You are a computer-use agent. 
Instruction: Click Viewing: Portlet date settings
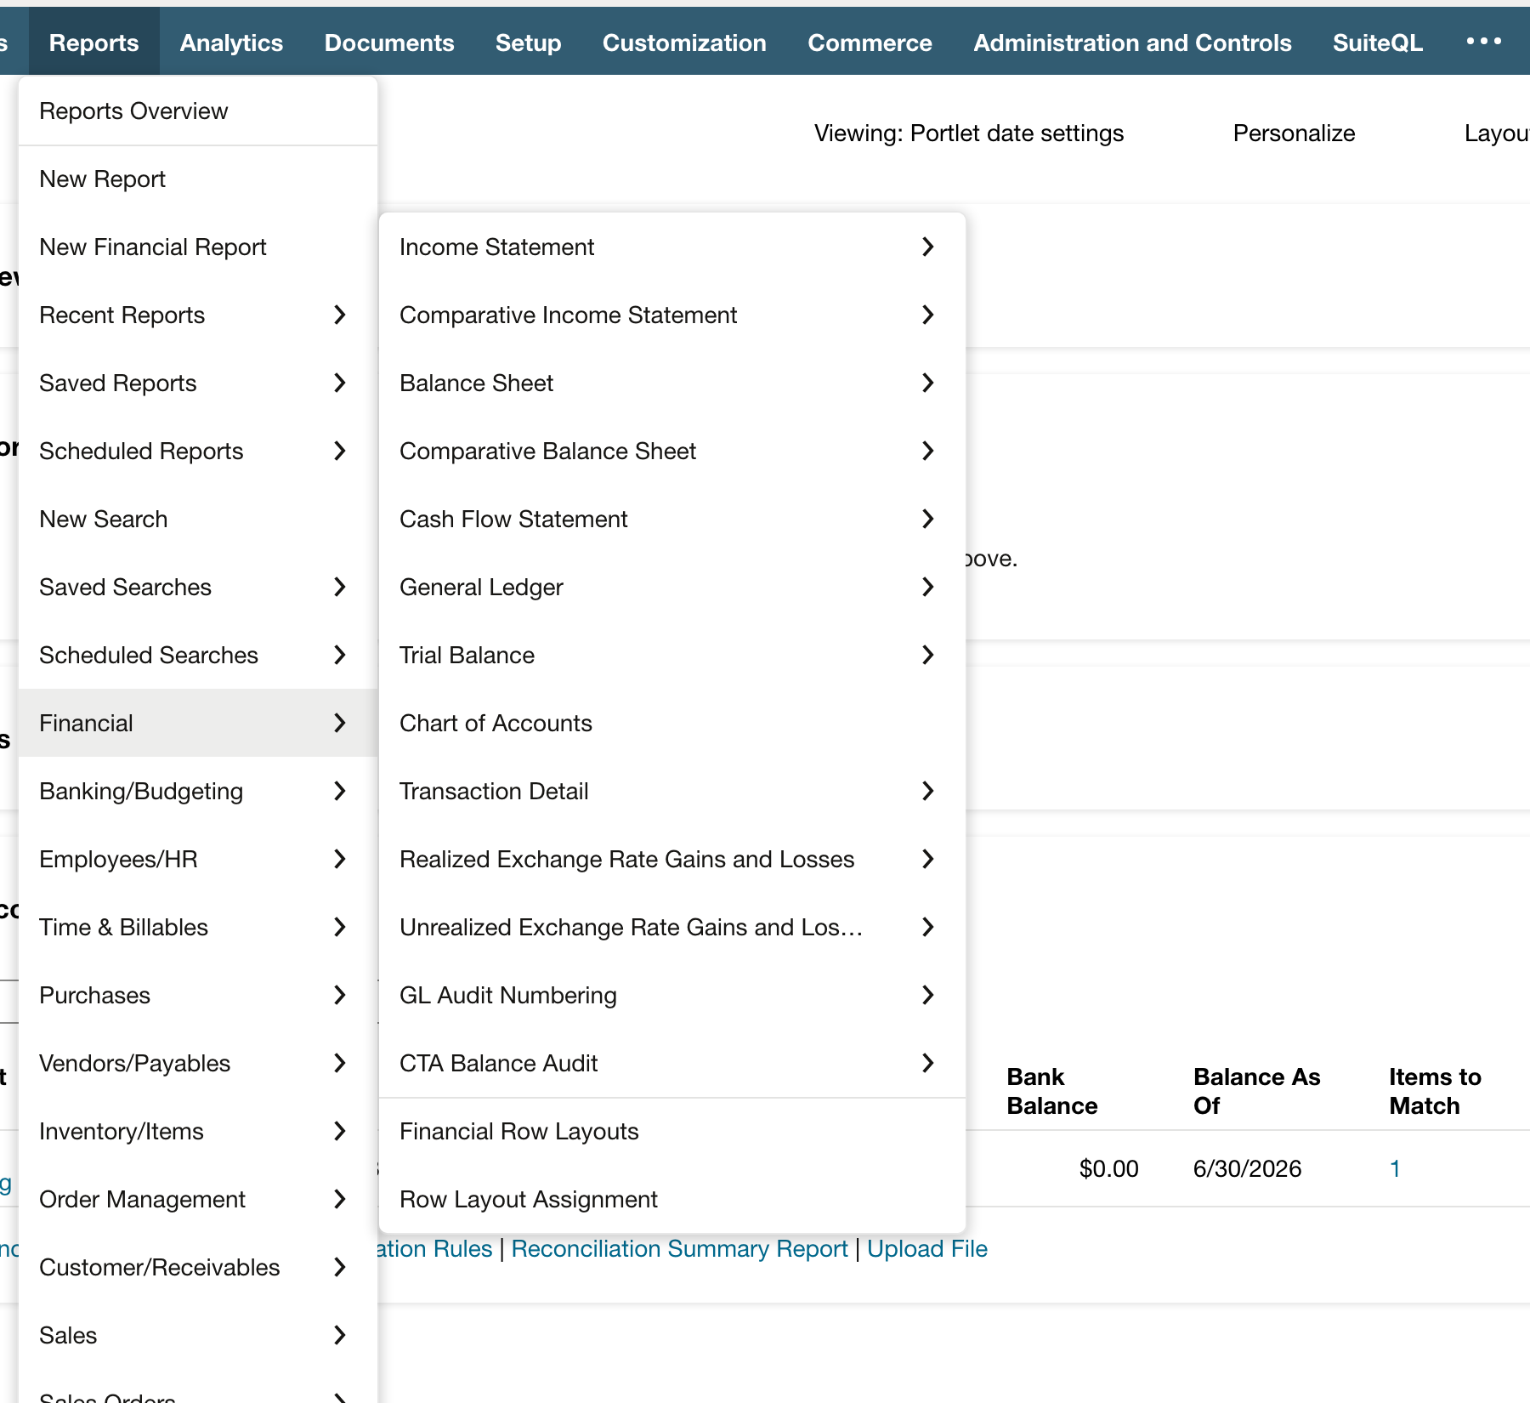tap(969, 133)
